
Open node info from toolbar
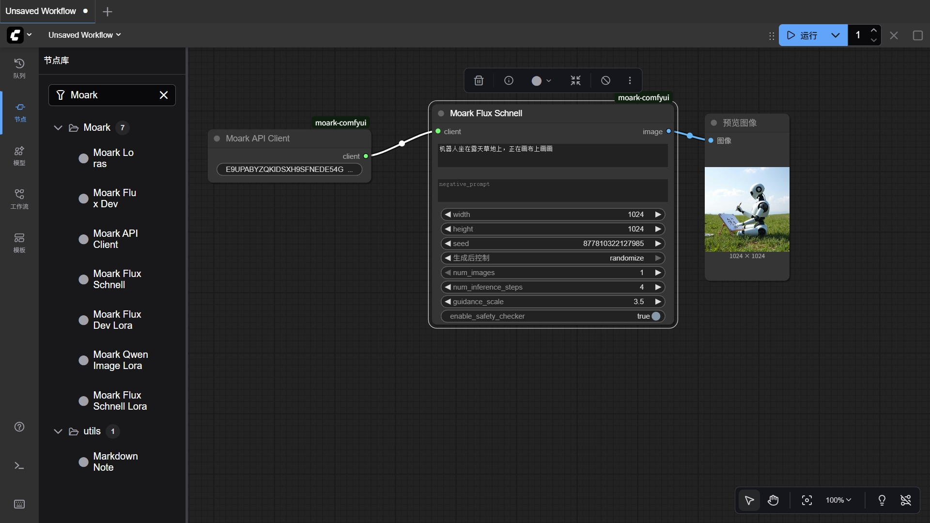point(509,81)
